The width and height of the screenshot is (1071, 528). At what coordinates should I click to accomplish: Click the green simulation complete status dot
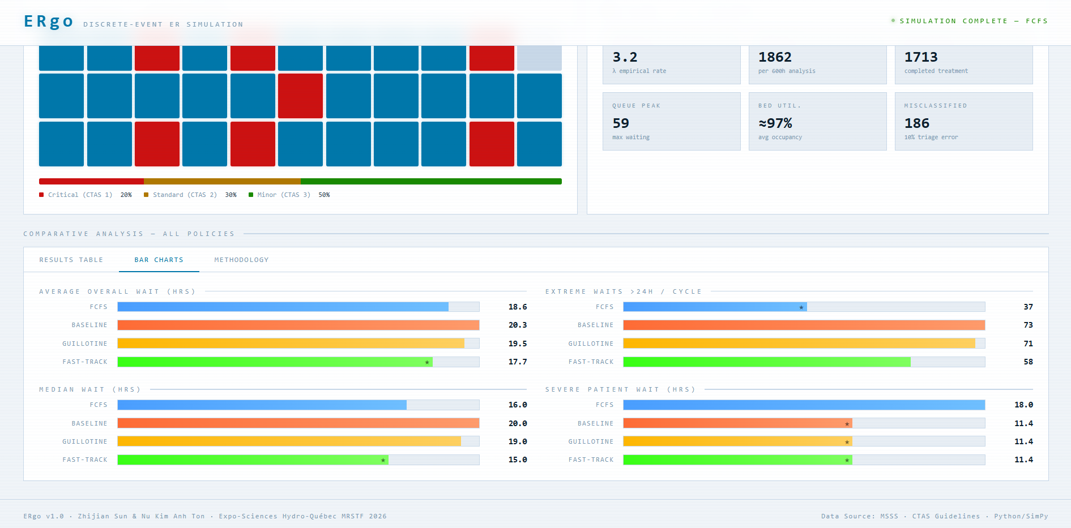[893, 21]
